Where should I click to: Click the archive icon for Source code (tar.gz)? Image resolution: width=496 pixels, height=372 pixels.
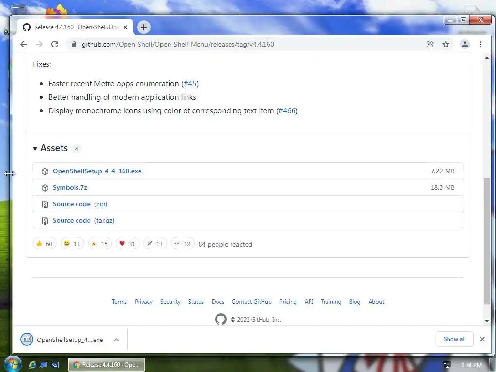(45, 220)
